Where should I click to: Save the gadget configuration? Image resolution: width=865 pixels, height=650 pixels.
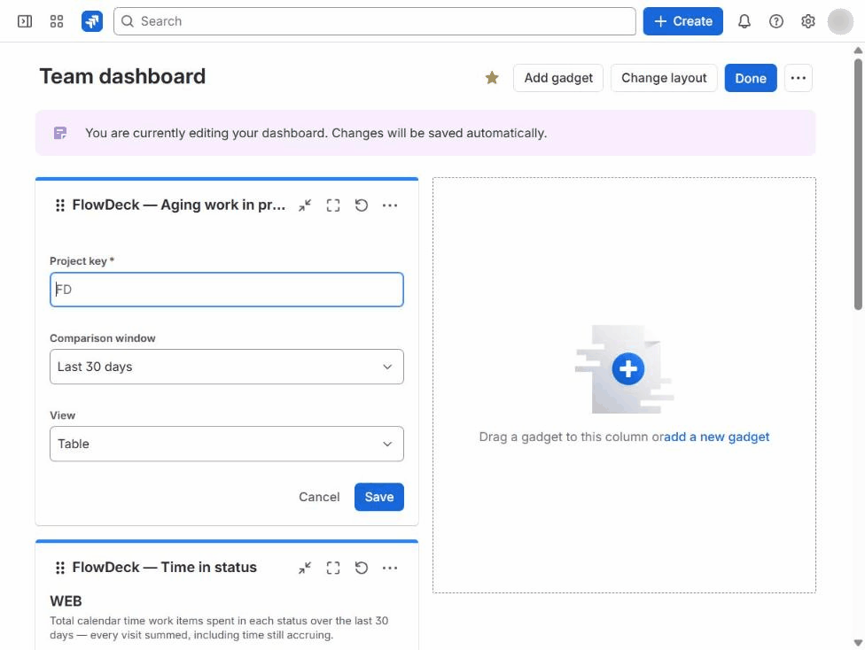click(379, 497)
